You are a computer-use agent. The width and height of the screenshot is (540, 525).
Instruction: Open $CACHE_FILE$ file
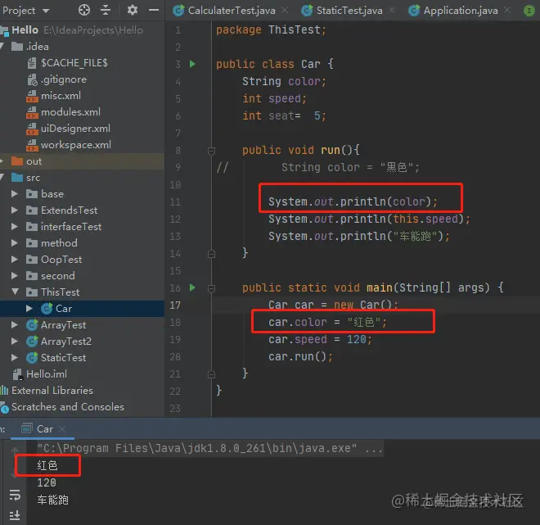(74, 63)
